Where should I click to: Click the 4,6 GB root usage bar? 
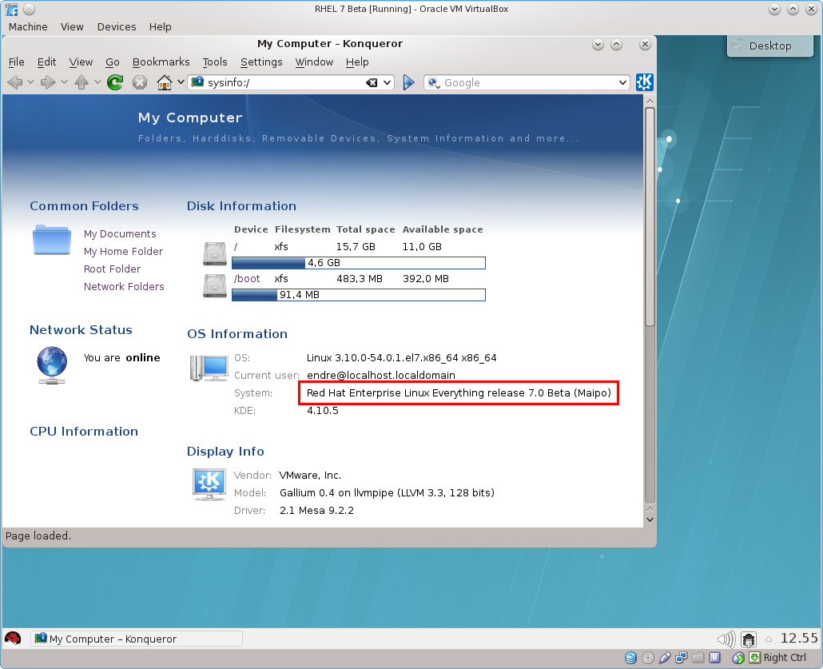359,262
